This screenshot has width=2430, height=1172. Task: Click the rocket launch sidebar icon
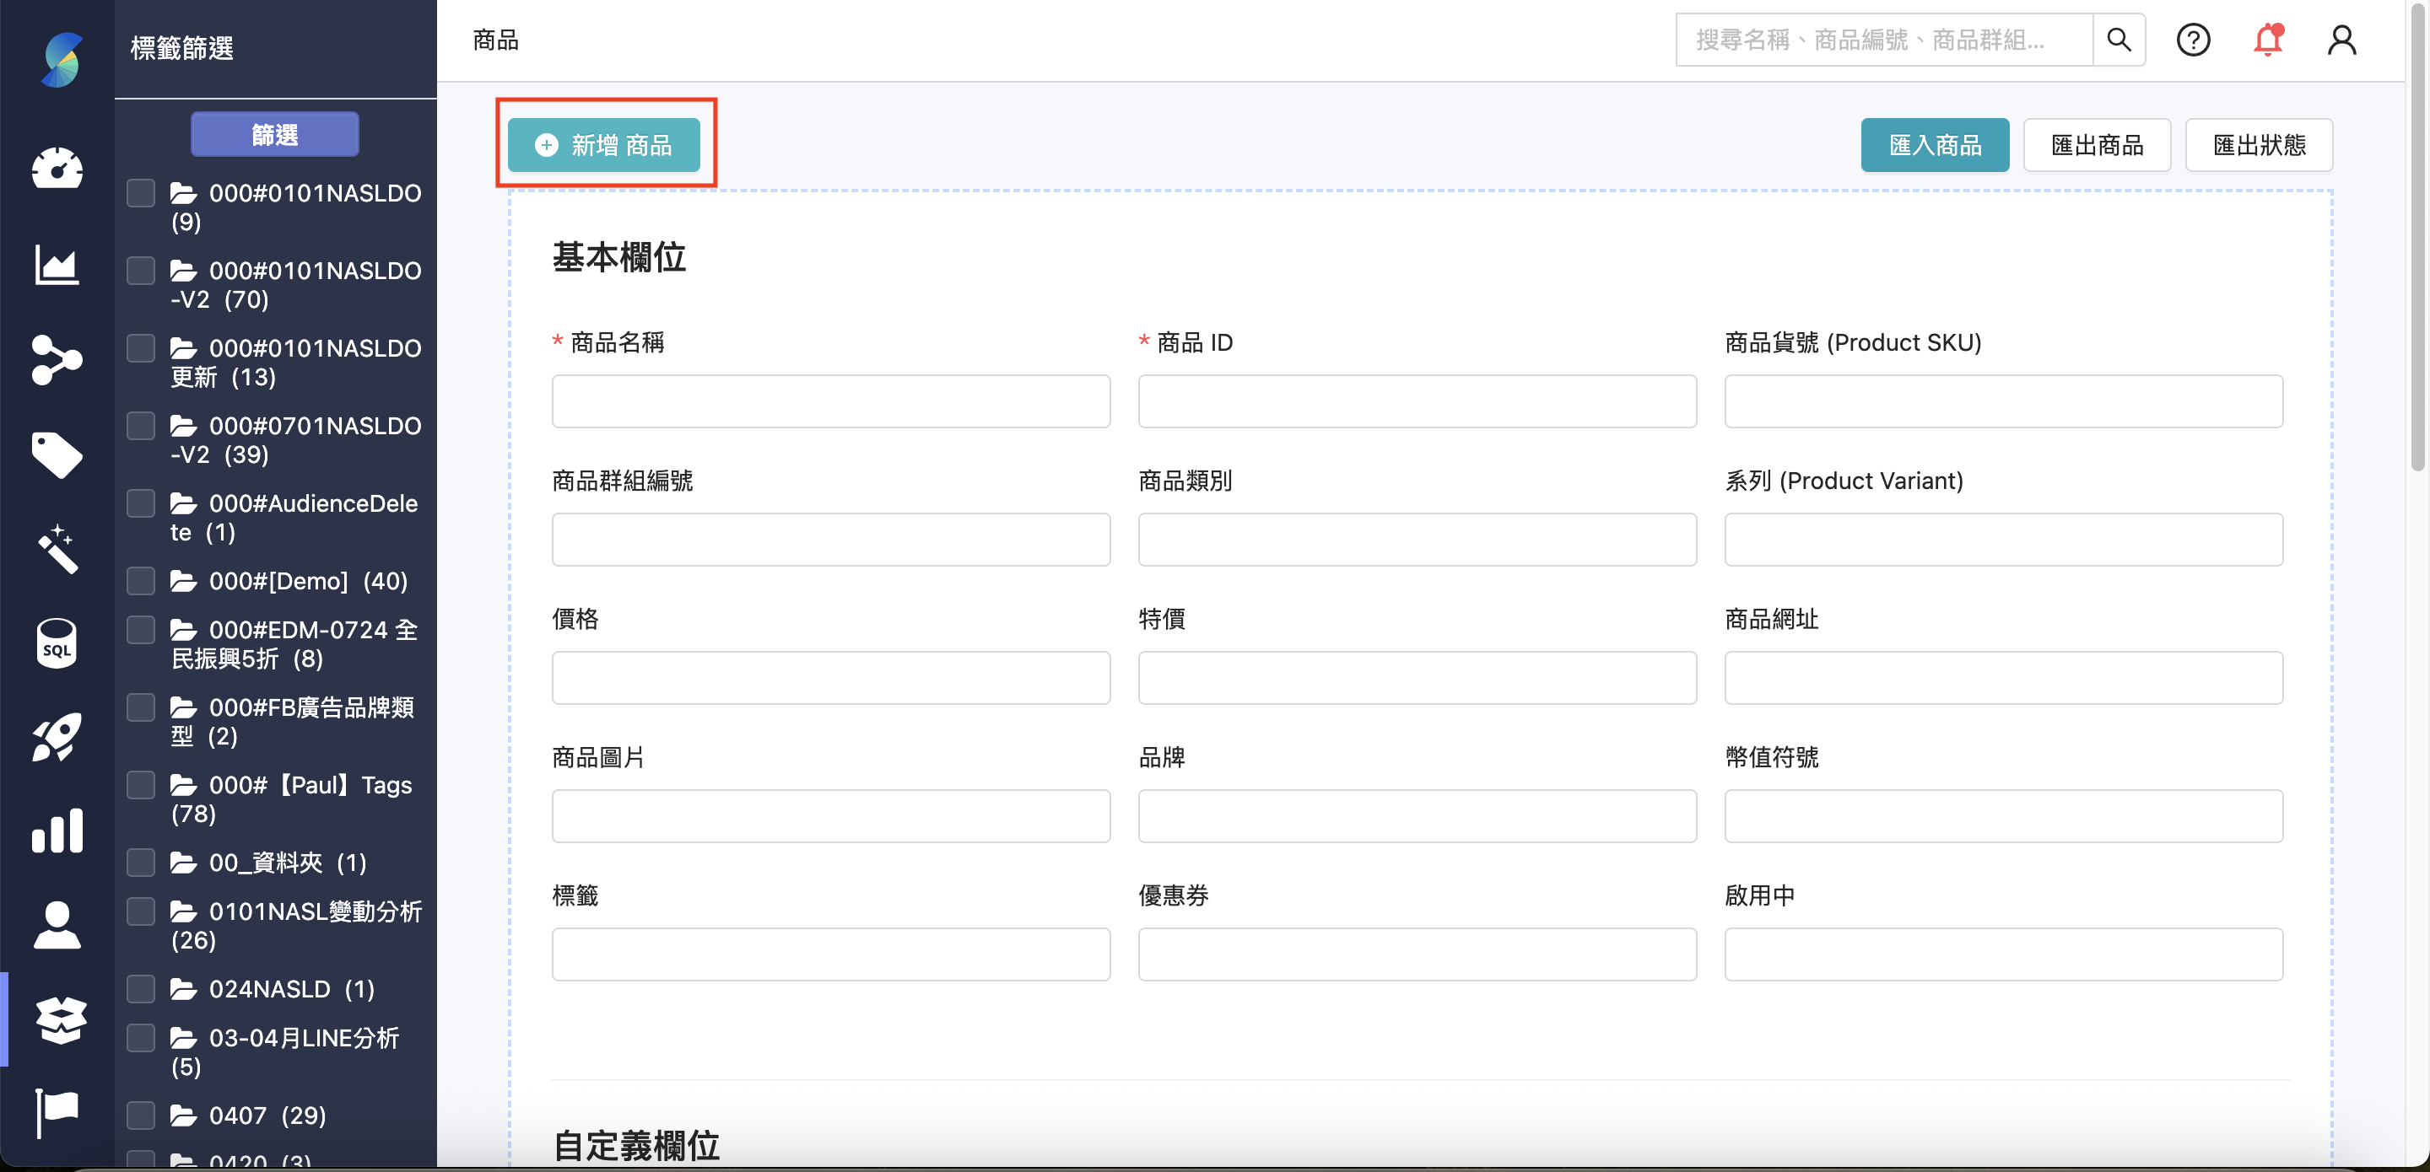tap(57, 736)
